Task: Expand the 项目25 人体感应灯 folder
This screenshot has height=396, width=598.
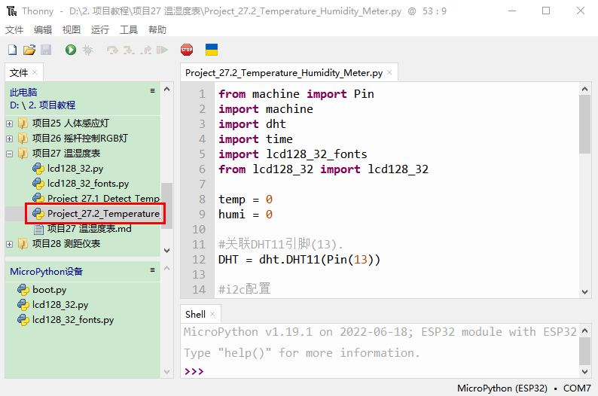Action: coord(9,123)
